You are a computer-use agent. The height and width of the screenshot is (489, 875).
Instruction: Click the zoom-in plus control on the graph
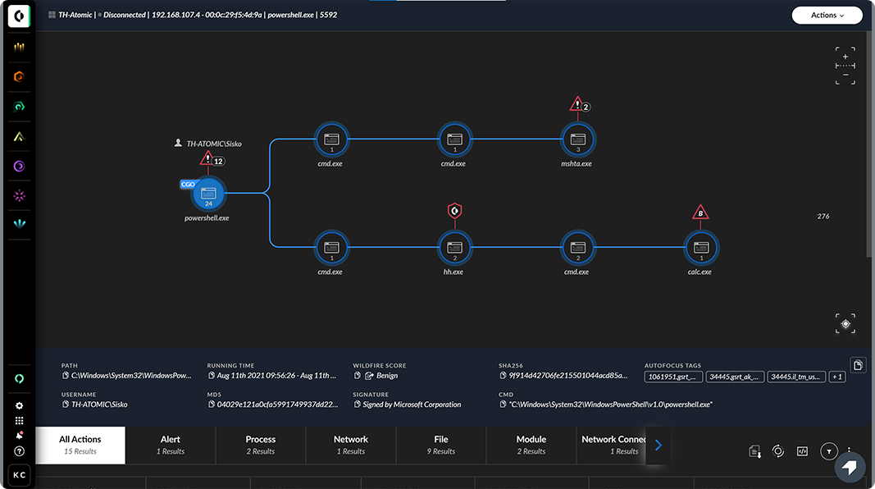click(x=845, y=56)
